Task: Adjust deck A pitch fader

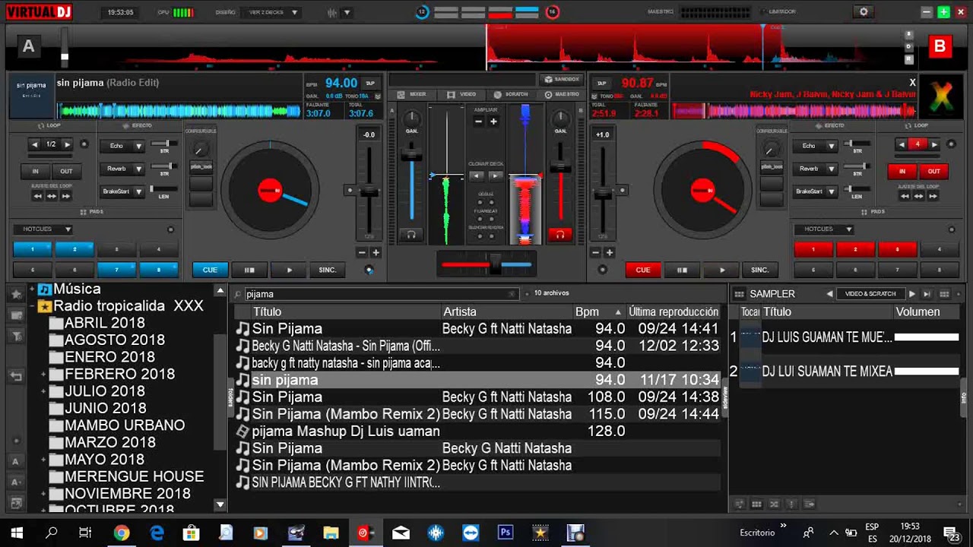Action: pos(369,191)
